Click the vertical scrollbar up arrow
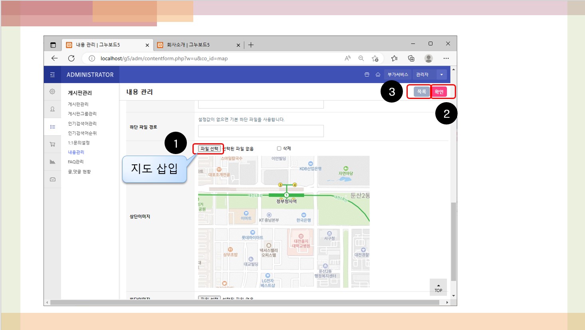The image size is (585, 330). click(x=453, y=69)
